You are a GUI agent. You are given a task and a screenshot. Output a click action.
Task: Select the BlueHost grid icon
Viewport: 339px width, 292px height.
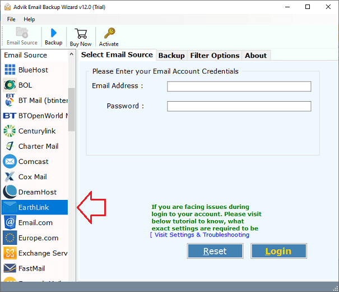point(10,70)
